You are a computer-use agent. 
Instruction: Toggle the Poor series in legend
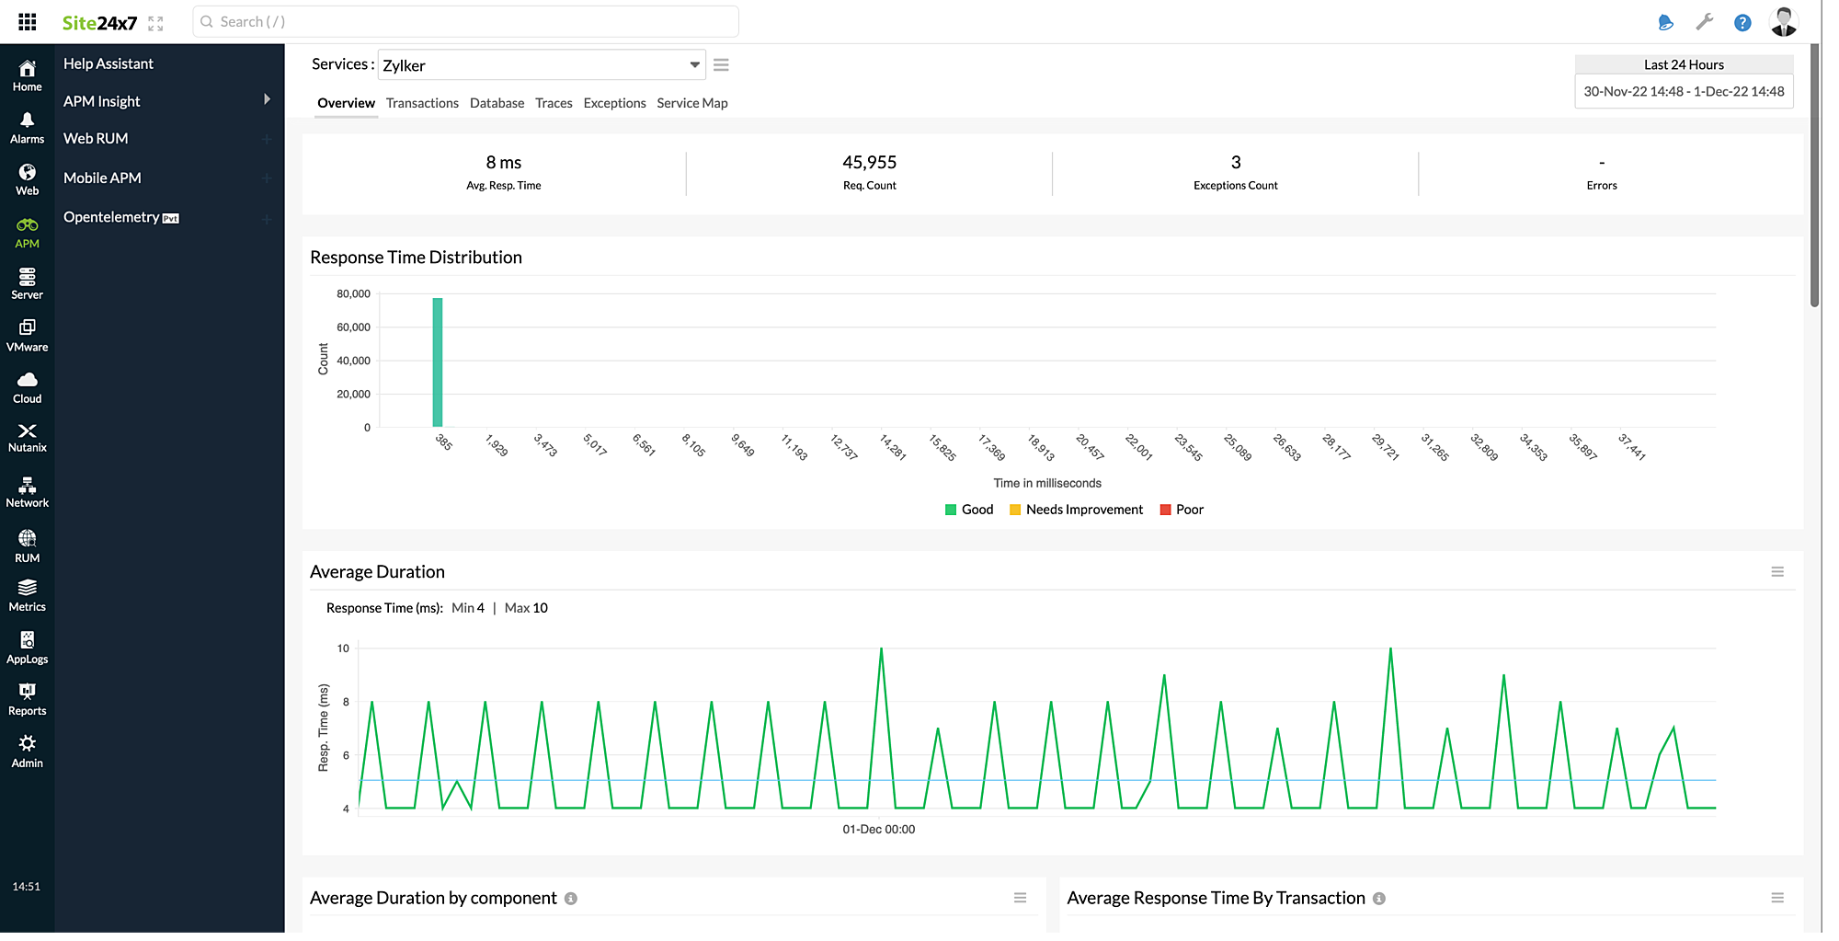[x=1182, y=510]
